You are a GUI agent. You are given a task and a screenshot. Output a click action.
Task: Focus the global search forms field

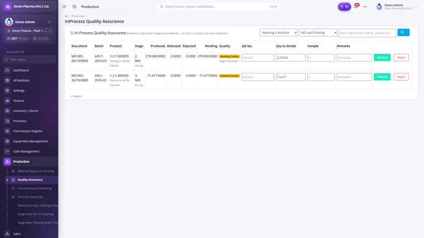(x=218, y=7)
